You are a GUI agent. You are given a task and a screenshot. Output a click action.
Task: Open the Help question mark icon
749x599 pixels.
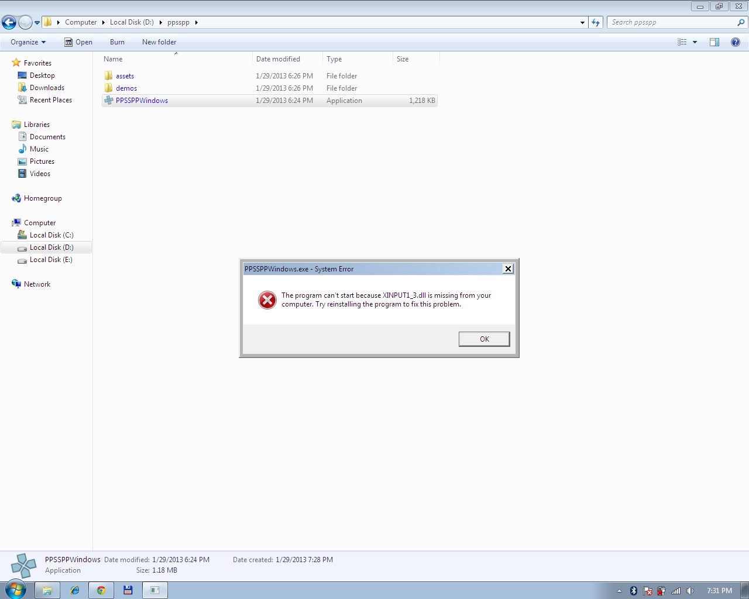[736, 42]
